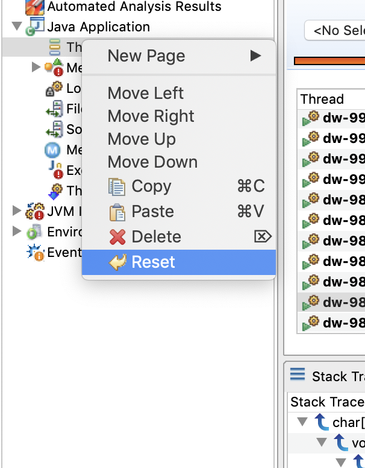Expand the Memory tree node

point(36,67)
